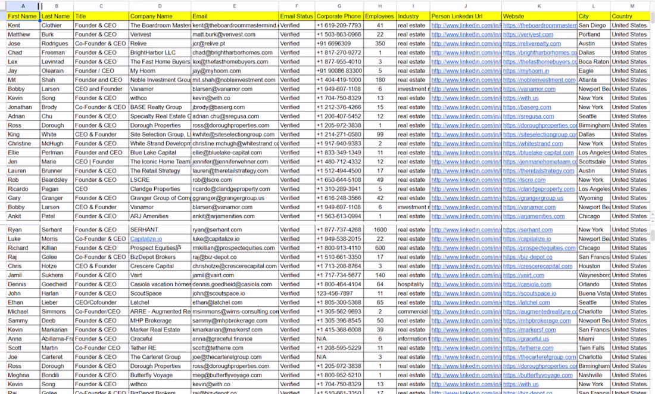Select the employees cell showing 1600
The image size is (655, 394).
(380, 229)
